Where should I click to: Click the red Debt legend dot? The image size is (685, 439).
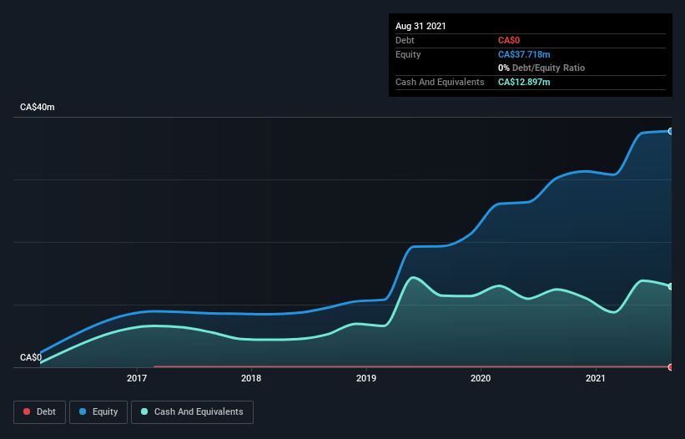point(27,411)
